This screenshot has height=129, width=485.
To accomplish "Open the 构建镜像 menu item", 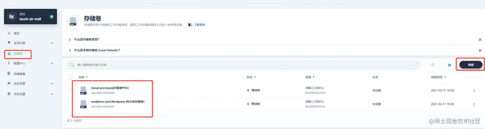I will coord(19,74).
